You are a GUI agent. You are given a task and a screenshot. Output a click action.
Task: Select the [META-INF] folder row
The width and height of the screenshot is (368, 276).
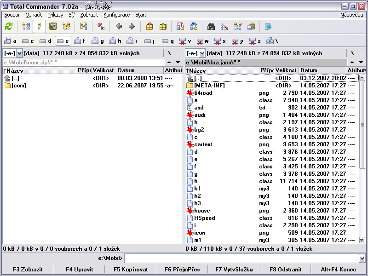[272, 86]
